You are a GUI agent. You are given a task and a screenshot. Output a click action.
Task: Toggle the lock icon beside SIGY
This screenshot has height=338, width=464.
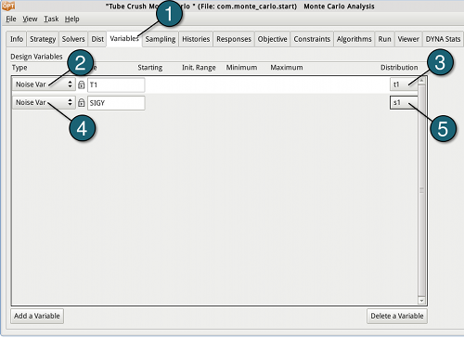(81, 103)
